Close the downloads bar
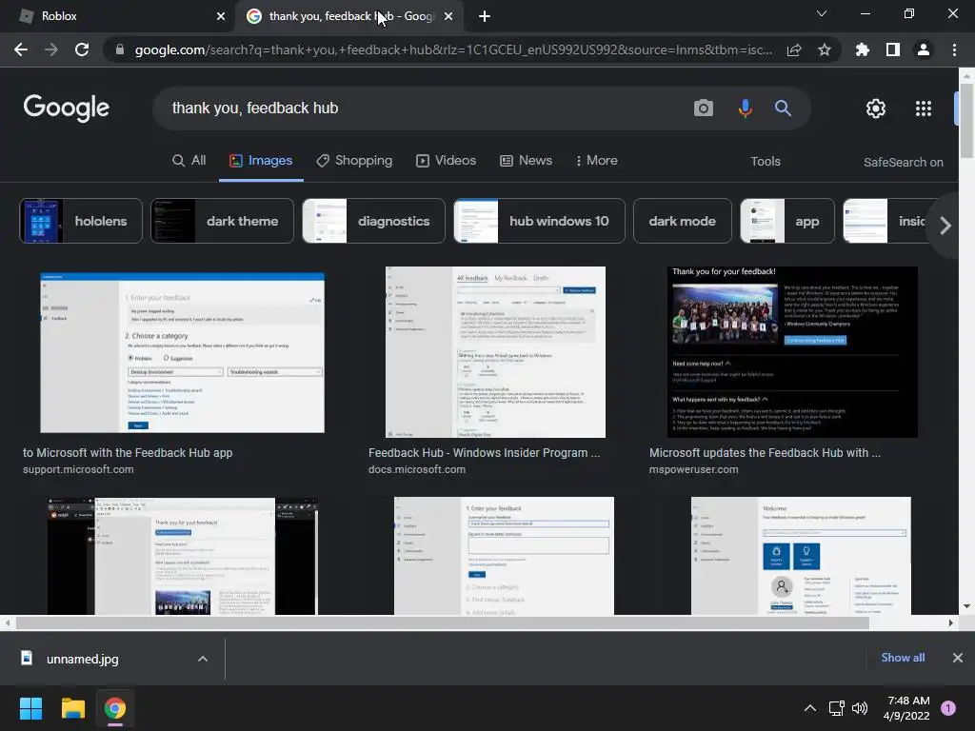This screenshot has height=731, width=975. tap(958, 658)
